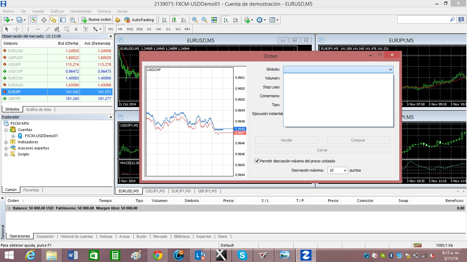Enable chart shift icon
467x262 pixels.
click(235, 20)
